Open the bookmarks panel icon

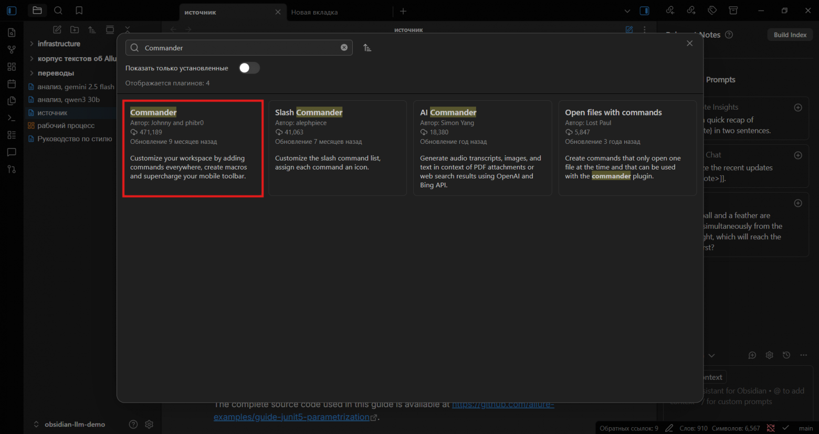pyautogui.click(x=79, y=10)
